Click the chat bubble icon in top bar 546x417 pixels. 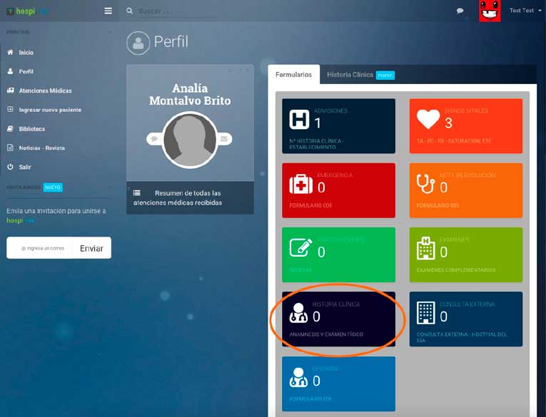pyautogui.click(x=460, y=11)
